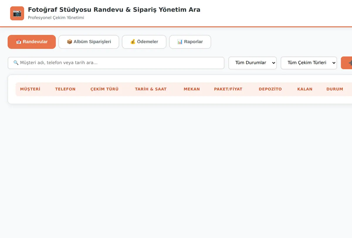Go to the Ödemeler tab
Image resolution: width=352 pixels, height=238 pixels.
point(144,42)
